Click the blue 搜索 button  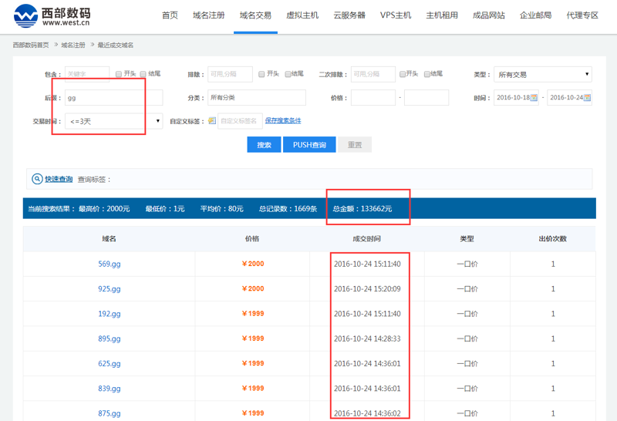pos(264,145)
